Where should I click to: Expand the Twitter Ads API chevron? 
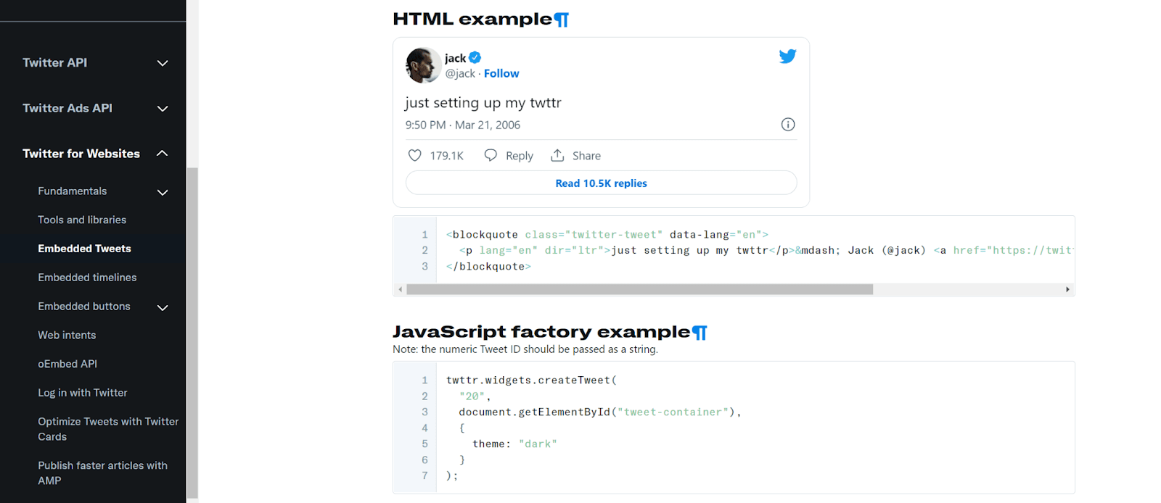163,109
